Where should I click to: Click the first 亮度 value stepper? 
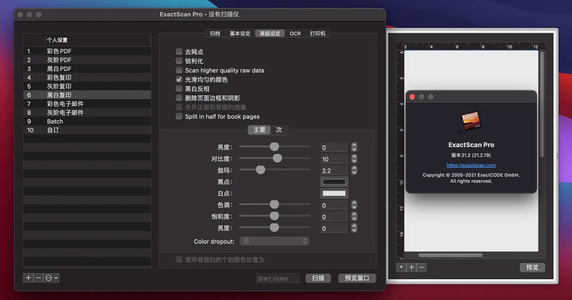click(x=354, y=147)
